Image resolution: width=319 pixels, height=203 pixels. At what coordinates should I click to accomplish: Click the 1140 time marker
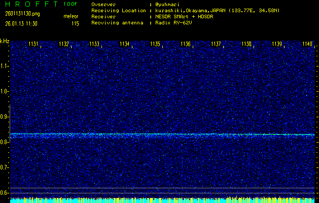[307, 44]
